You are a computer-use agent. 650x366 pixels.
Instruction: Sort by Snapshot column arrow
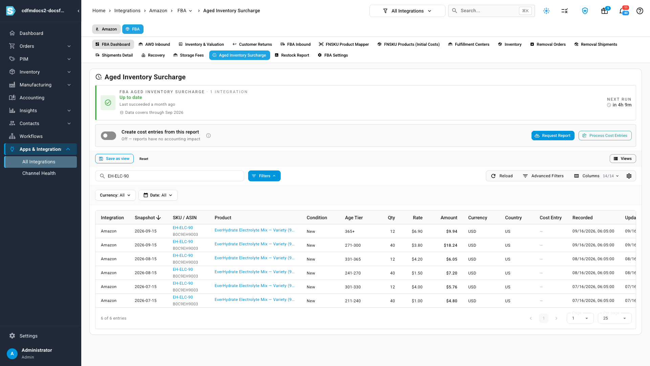158,218
